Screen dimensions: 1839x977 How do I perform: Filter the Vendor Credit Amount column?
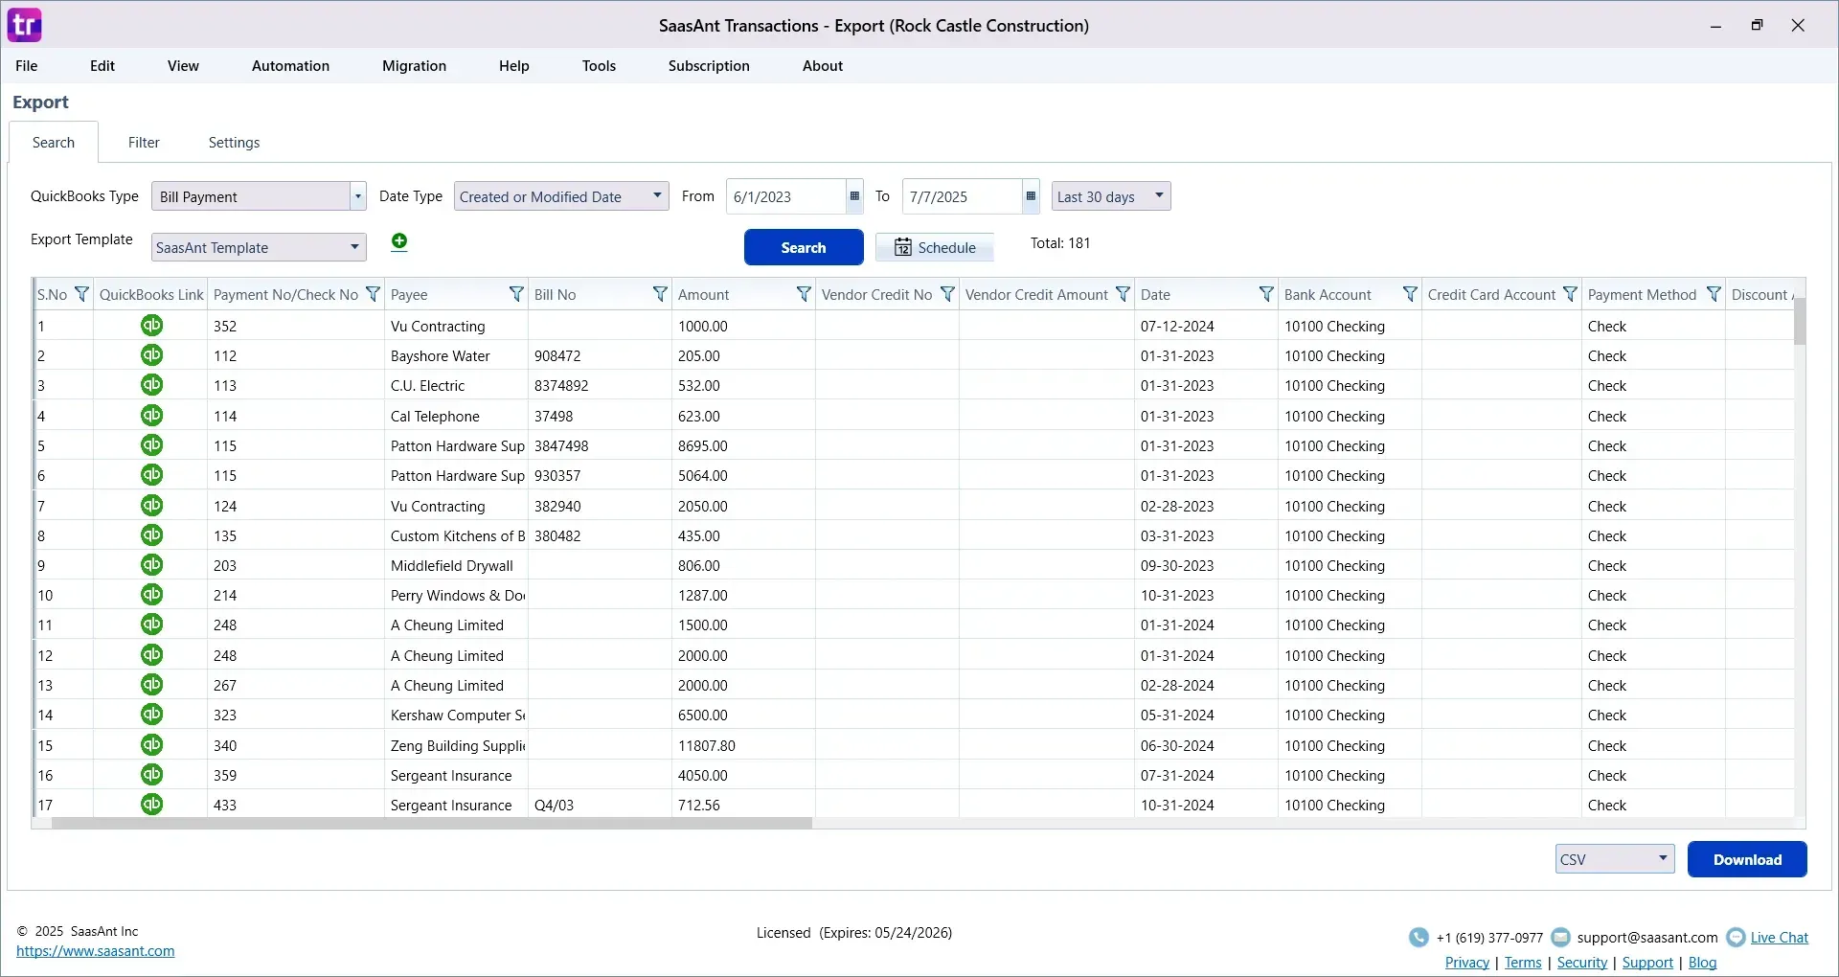pos(1123,294)
